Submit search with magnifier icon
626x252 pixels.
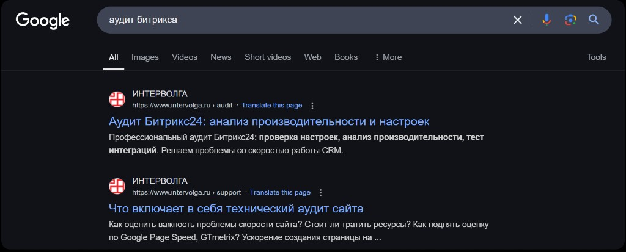click(x=594, y=20)
